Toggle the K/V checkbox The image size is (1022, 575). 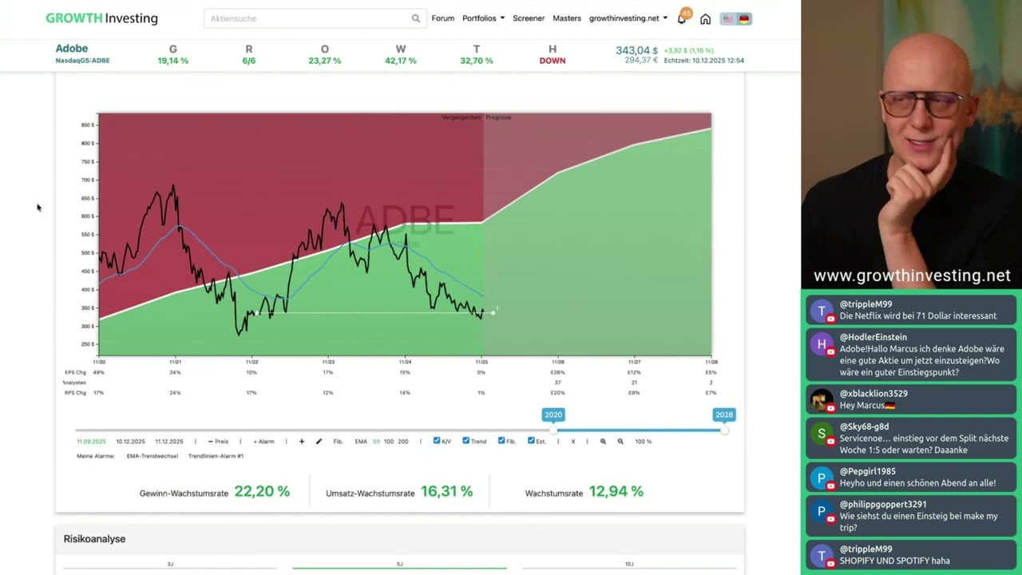[437, 441]
